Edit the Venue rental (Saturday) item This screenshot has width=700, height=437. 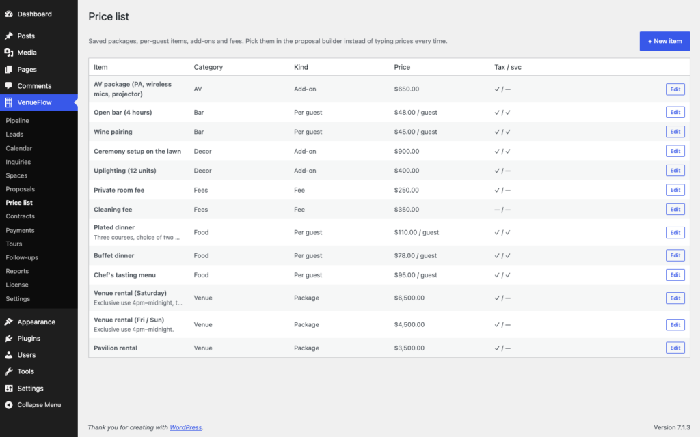[675, 298]
